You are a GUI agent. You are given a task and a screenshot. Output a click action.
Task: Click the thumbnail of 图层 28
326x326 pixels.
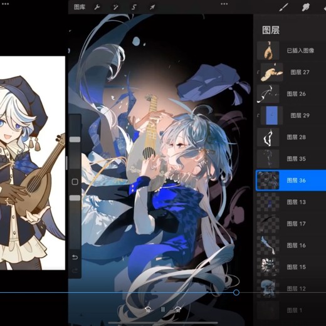(x=268, y=137)
